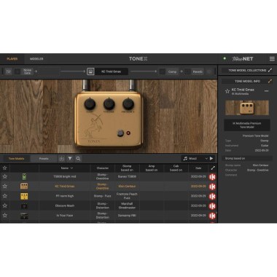Expand Tone Model Collections panel

pyautogui.click(x=270, y=70)
